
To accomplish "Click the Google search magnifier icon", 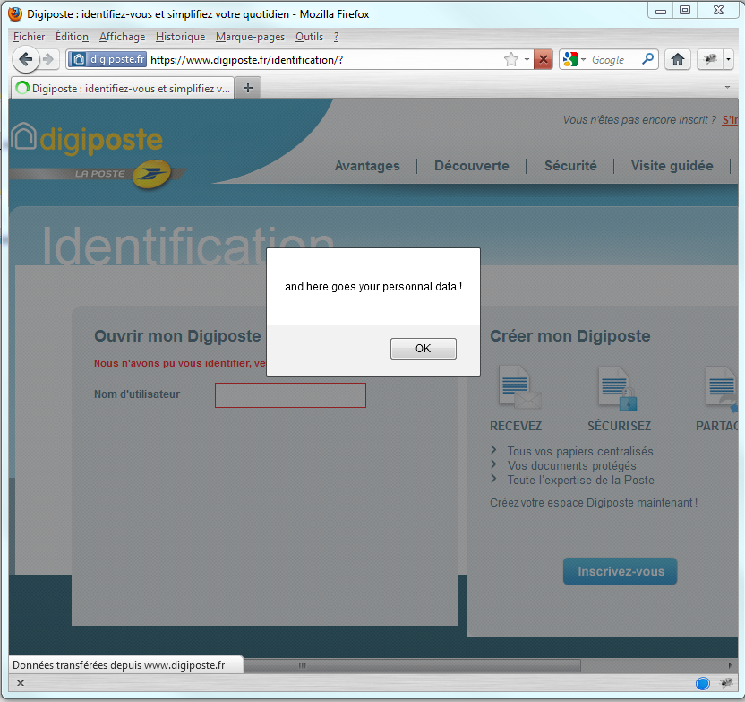I will 647,59.
